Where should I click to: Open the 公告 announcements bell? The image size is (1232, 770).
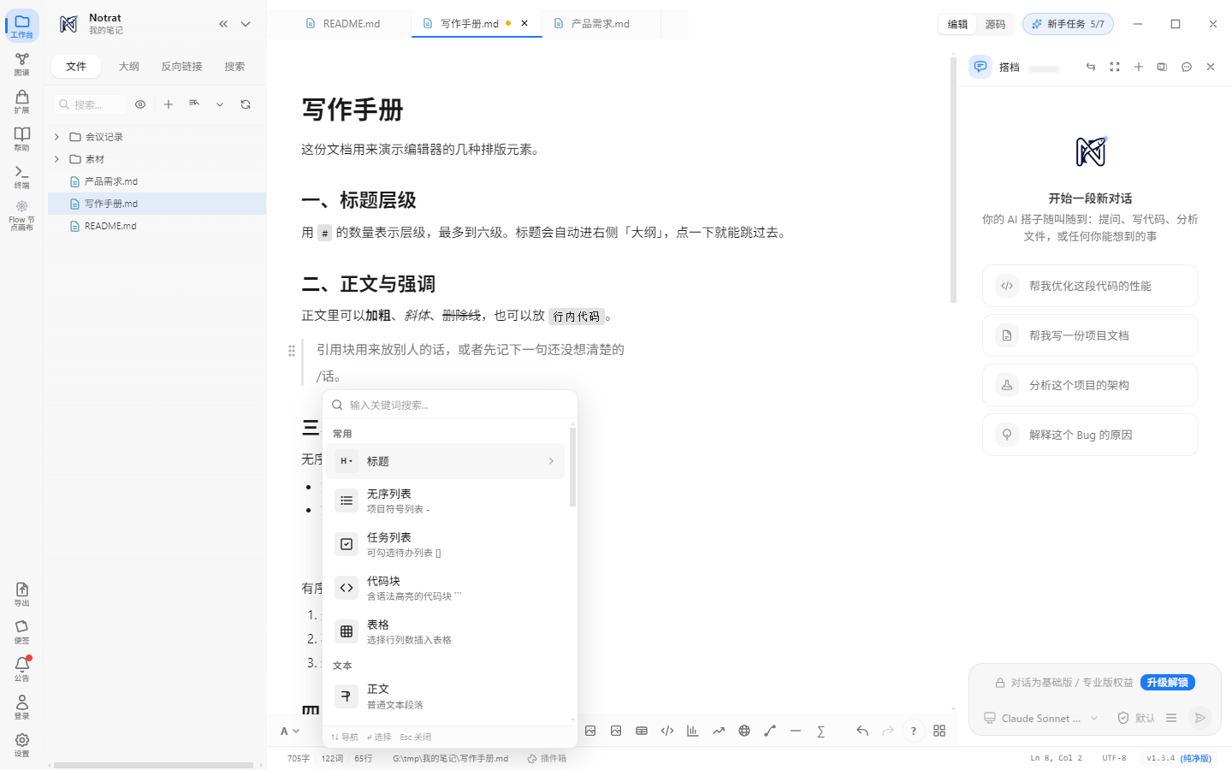tap(21, 670)
